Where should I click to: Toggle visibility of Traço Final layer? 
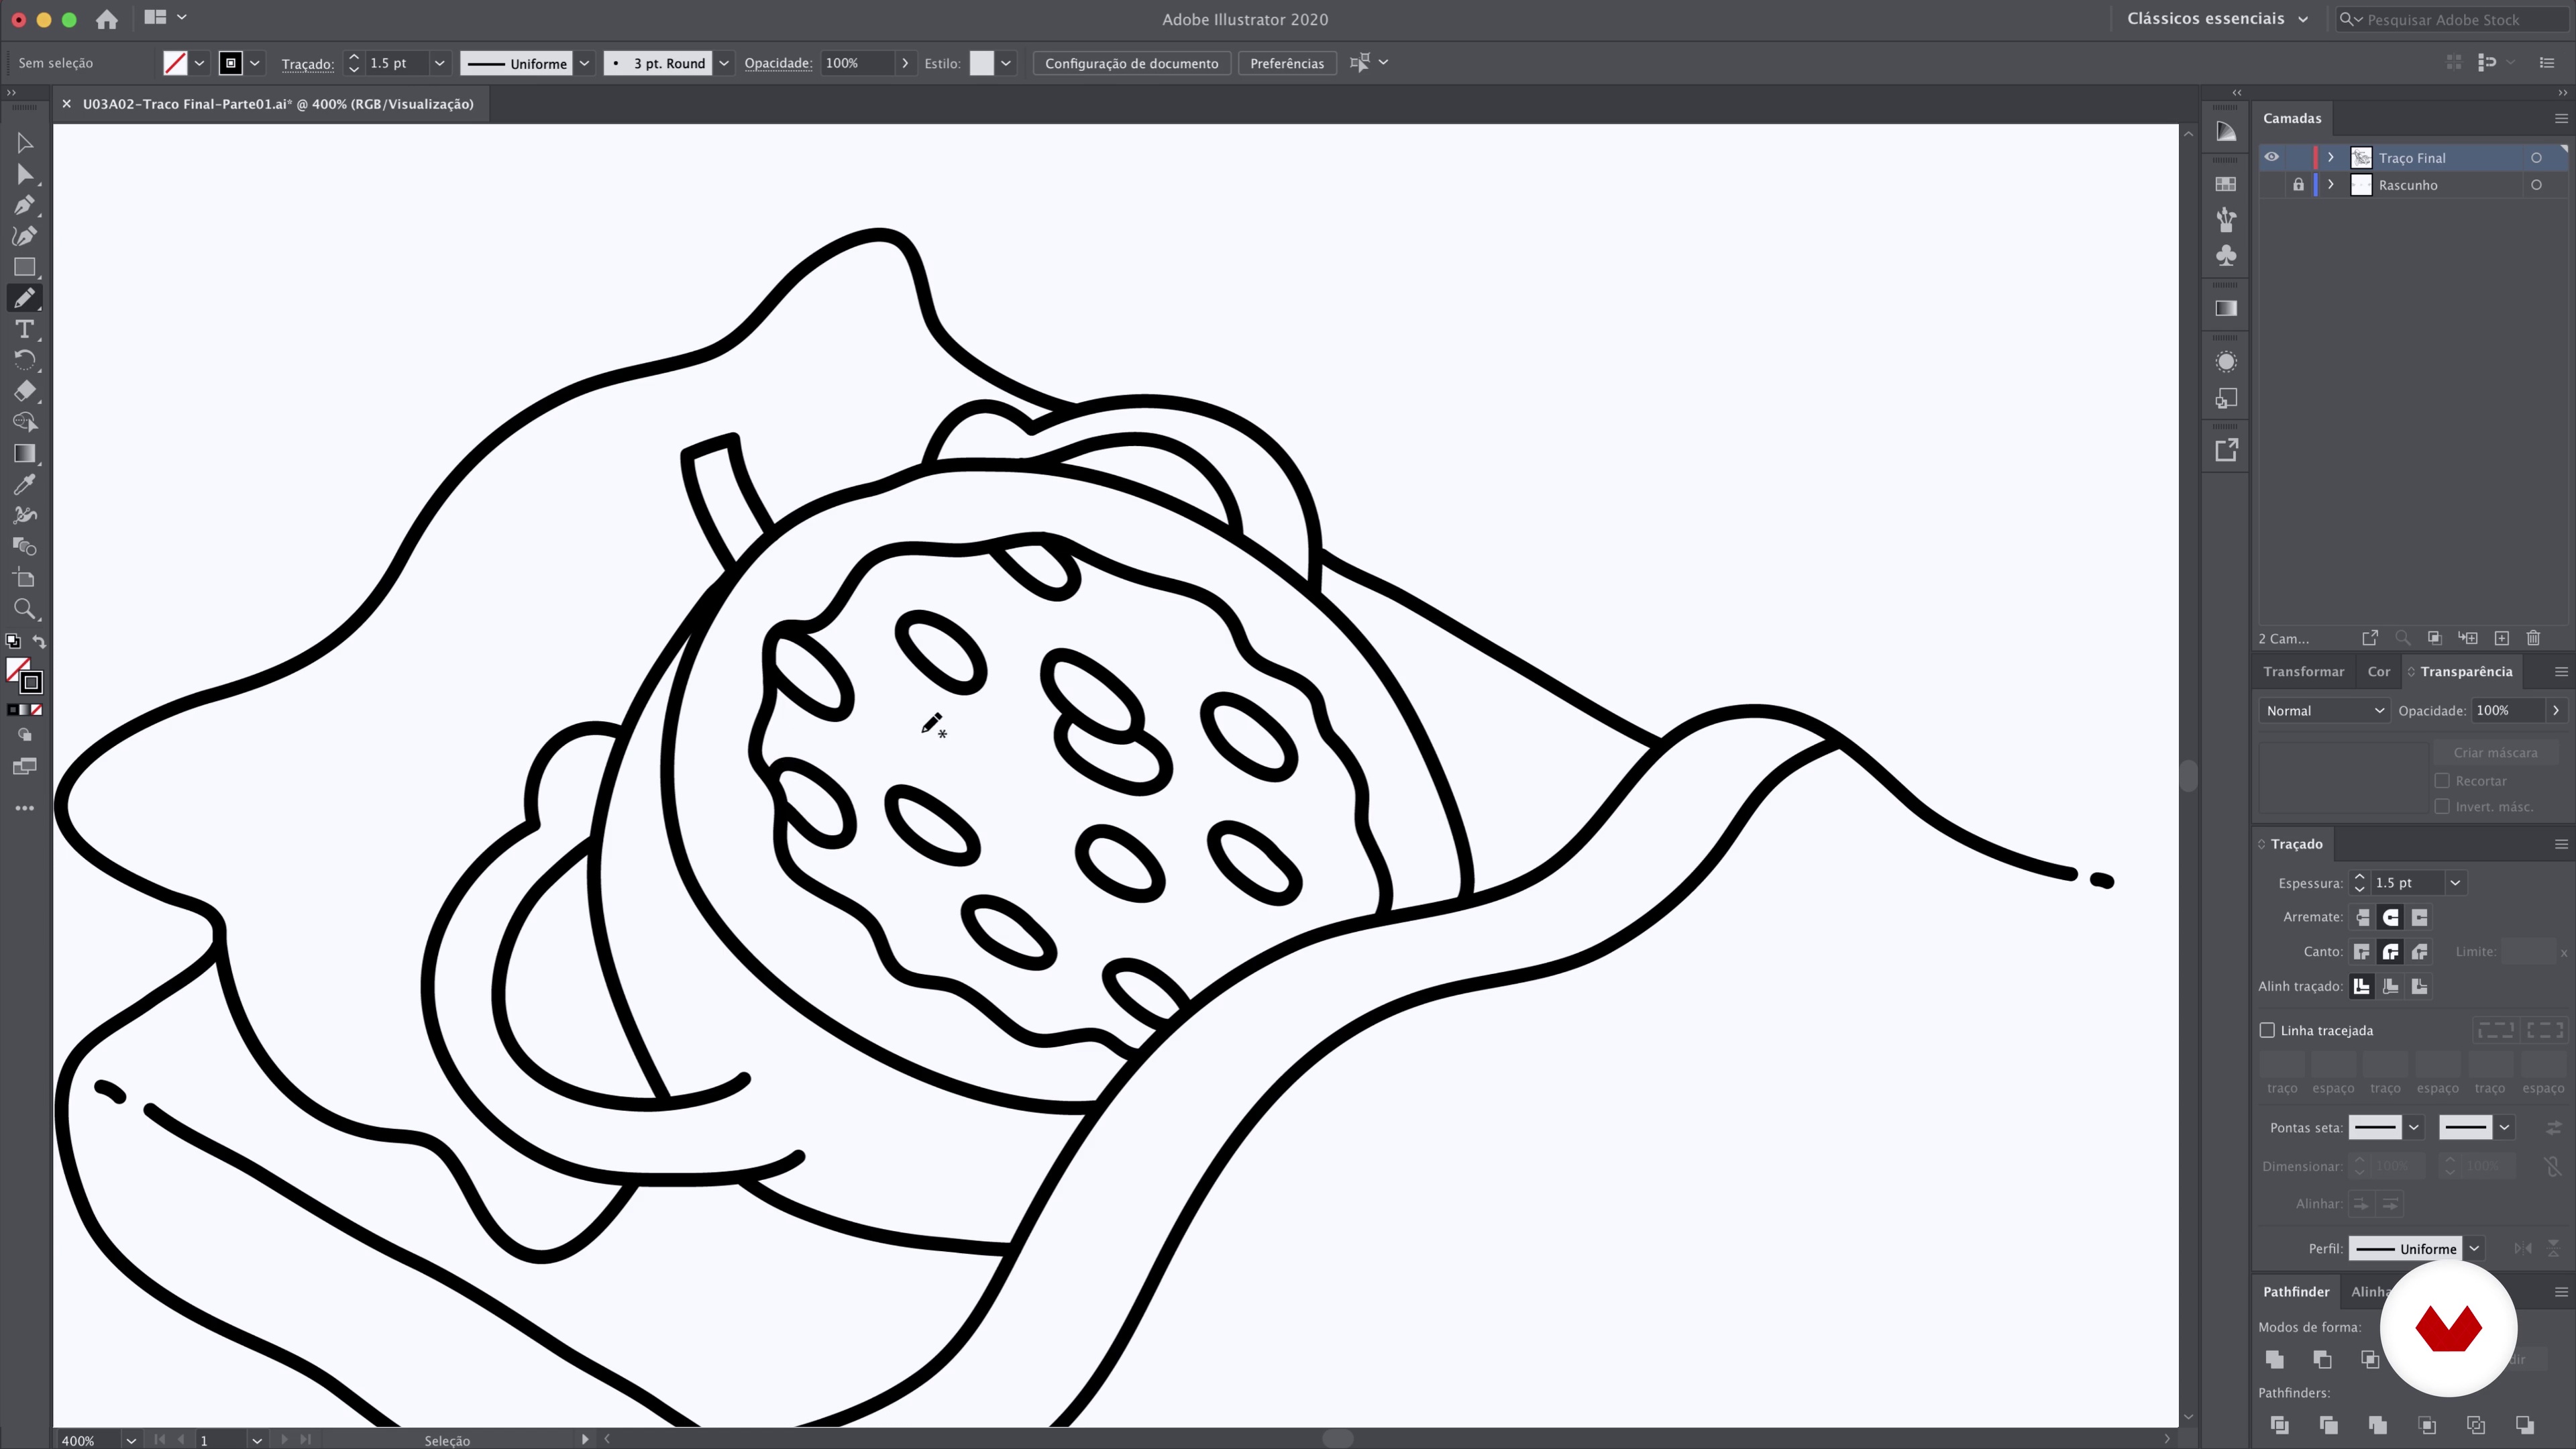(x=2271, y=157)
